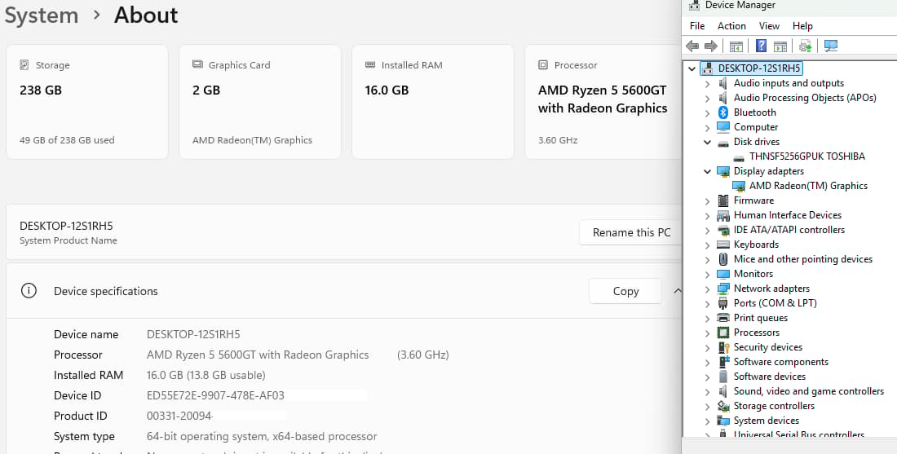Click the Device Manager title bar icon
This screenshot has height=454, width=897.
pyautogui.click(x=694, y=5)
